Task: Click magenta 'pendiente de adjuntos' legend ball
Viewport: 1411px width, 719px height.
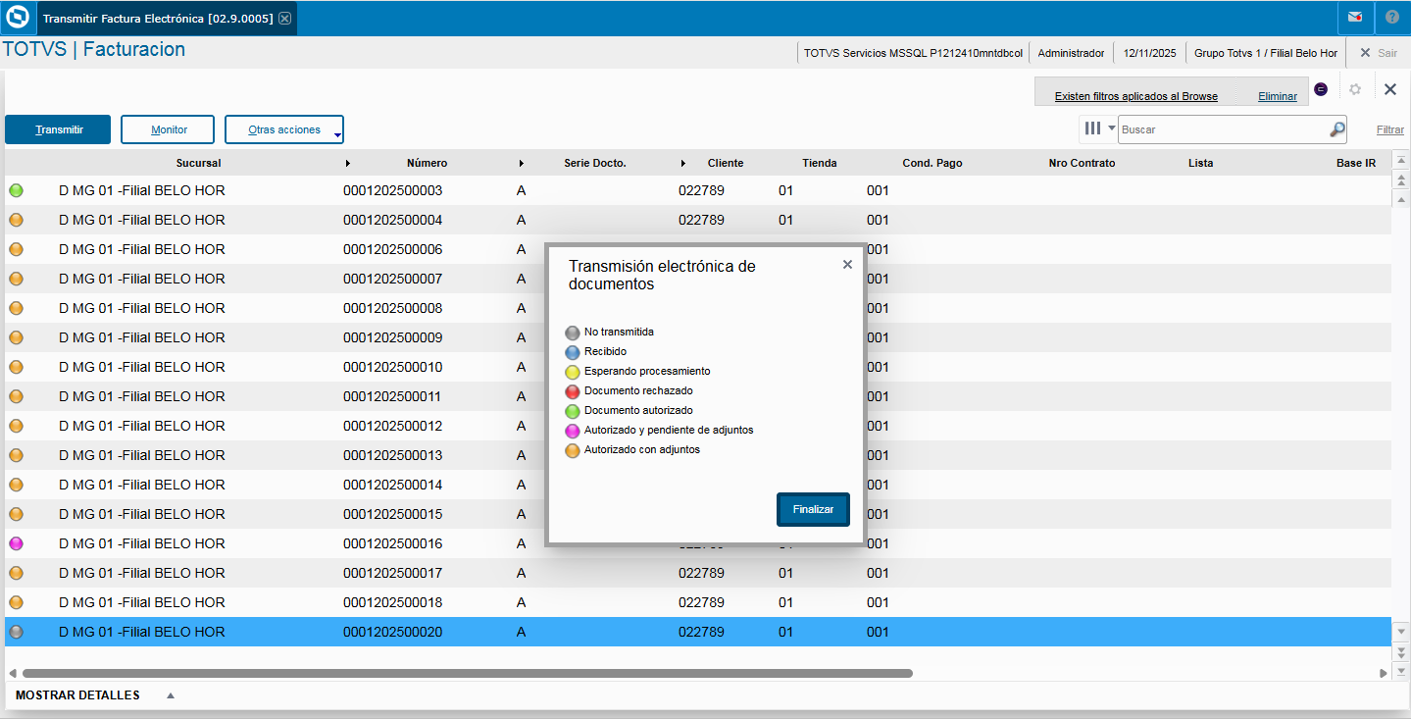Action: click(x=573, y=431)
